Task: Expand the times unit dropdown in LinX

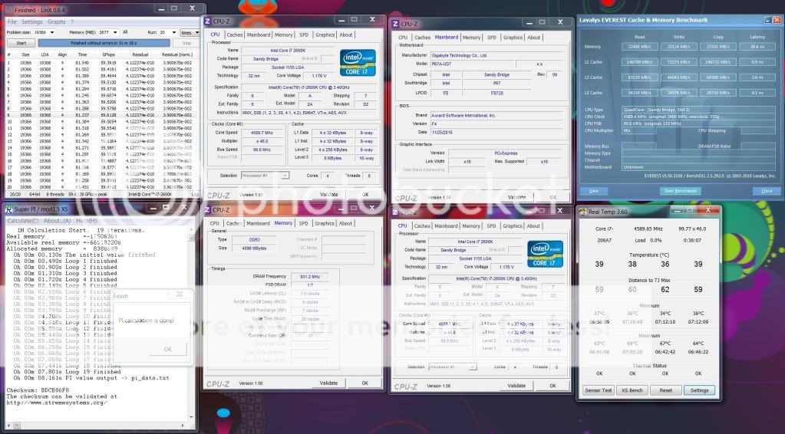Action: [x=190, y=33]
